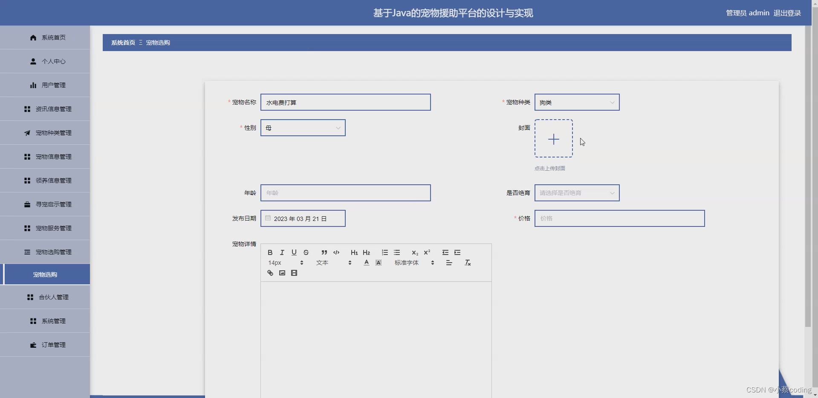Create an ordered numbered list
Viewport: 818px width, 398px height.
point(385,252)
